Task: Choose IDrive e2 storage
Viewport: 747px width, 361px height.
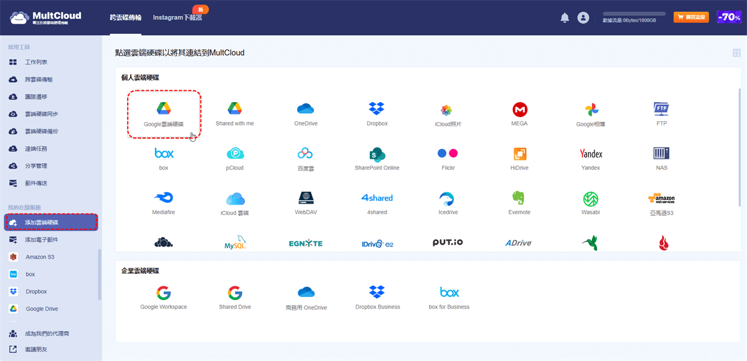Action: [x=377, y=243]
